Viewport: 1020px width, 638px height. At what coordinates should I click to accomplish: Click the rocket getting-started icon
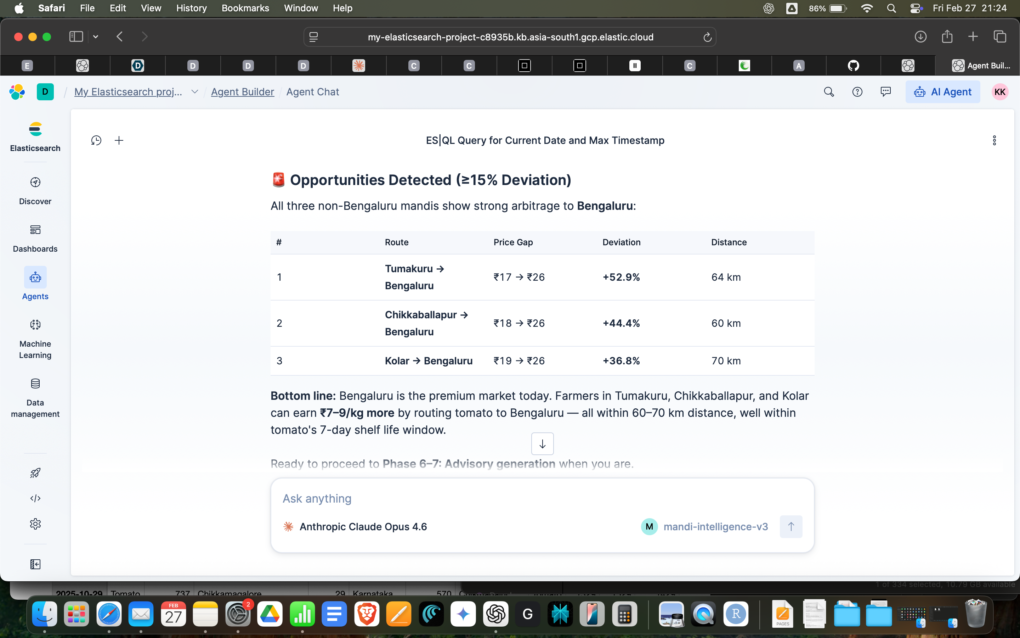coord(35,472)
